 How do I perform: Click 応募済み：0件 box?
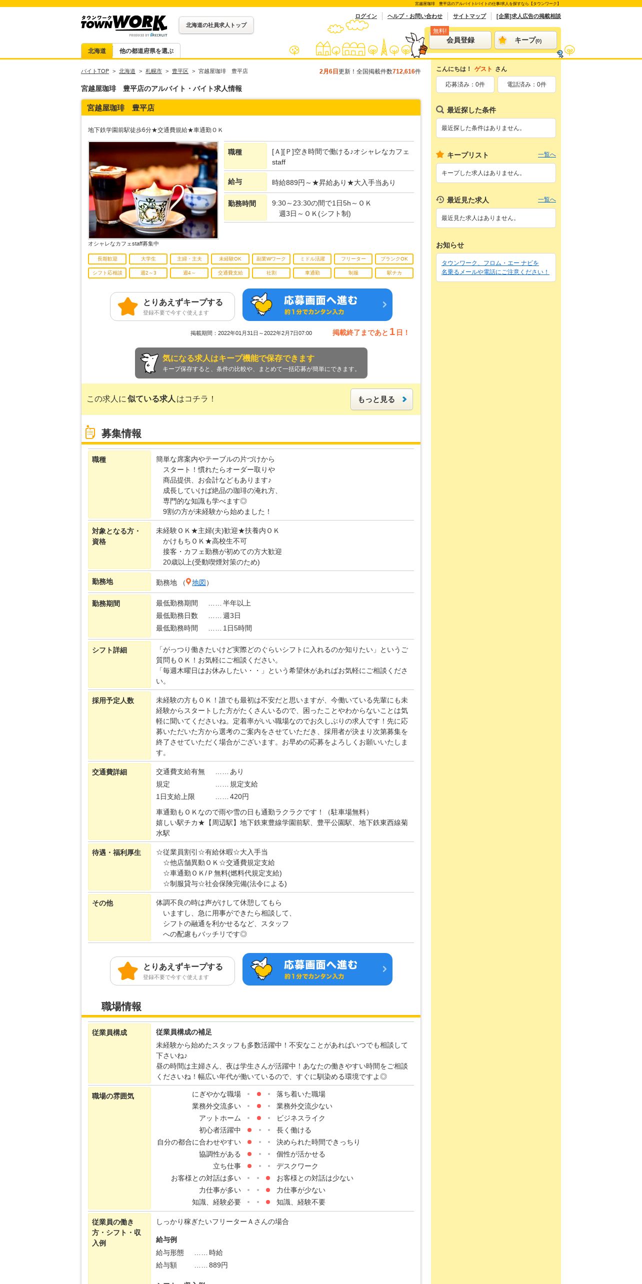coord(465,84)
